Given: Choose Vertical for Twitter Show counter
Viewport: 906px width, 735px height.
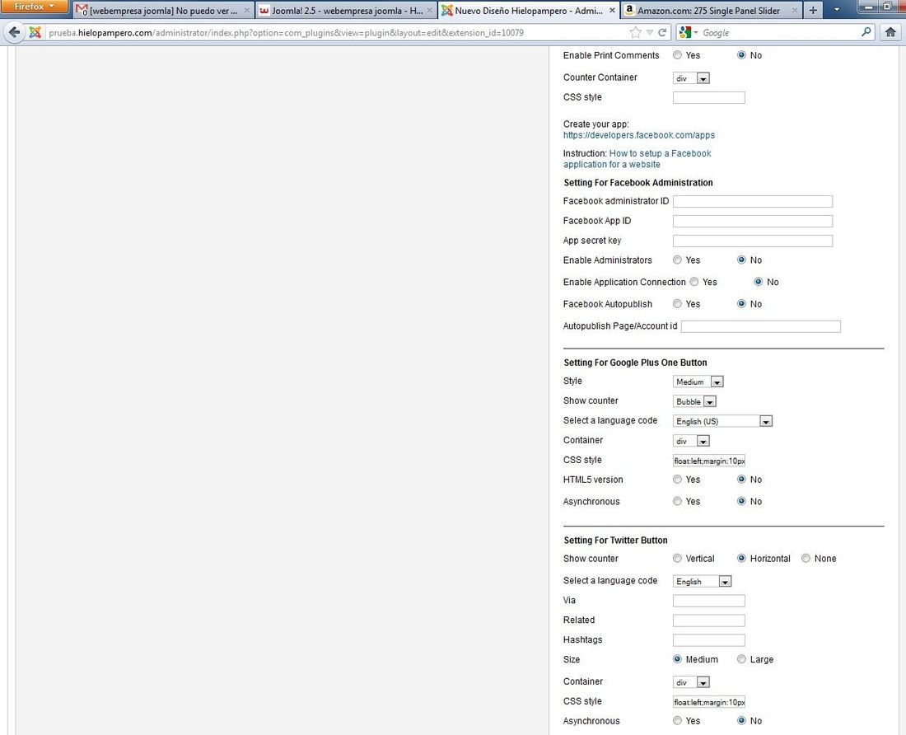Looking at the screenshot, I should (677, 559).
